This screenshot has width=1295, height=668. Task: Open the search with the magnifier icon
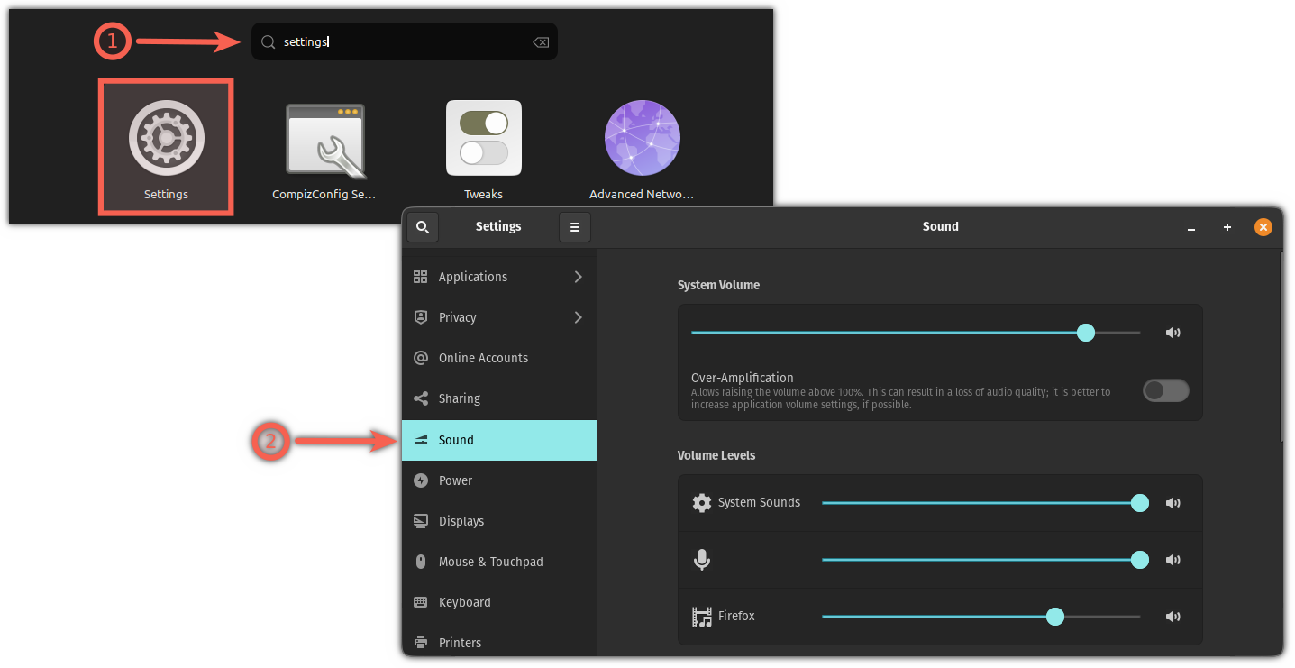click(422, 226)
